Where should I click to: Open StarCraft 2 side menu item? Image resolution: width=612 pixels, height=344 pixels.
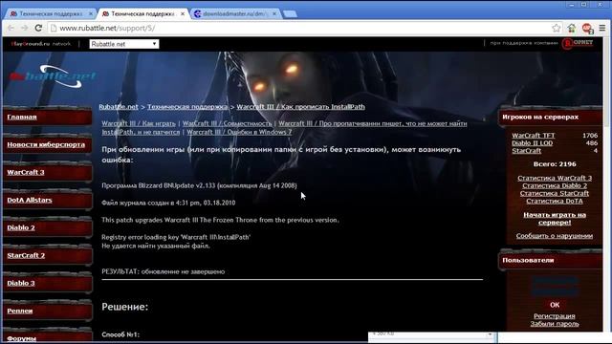click(26, 255)
